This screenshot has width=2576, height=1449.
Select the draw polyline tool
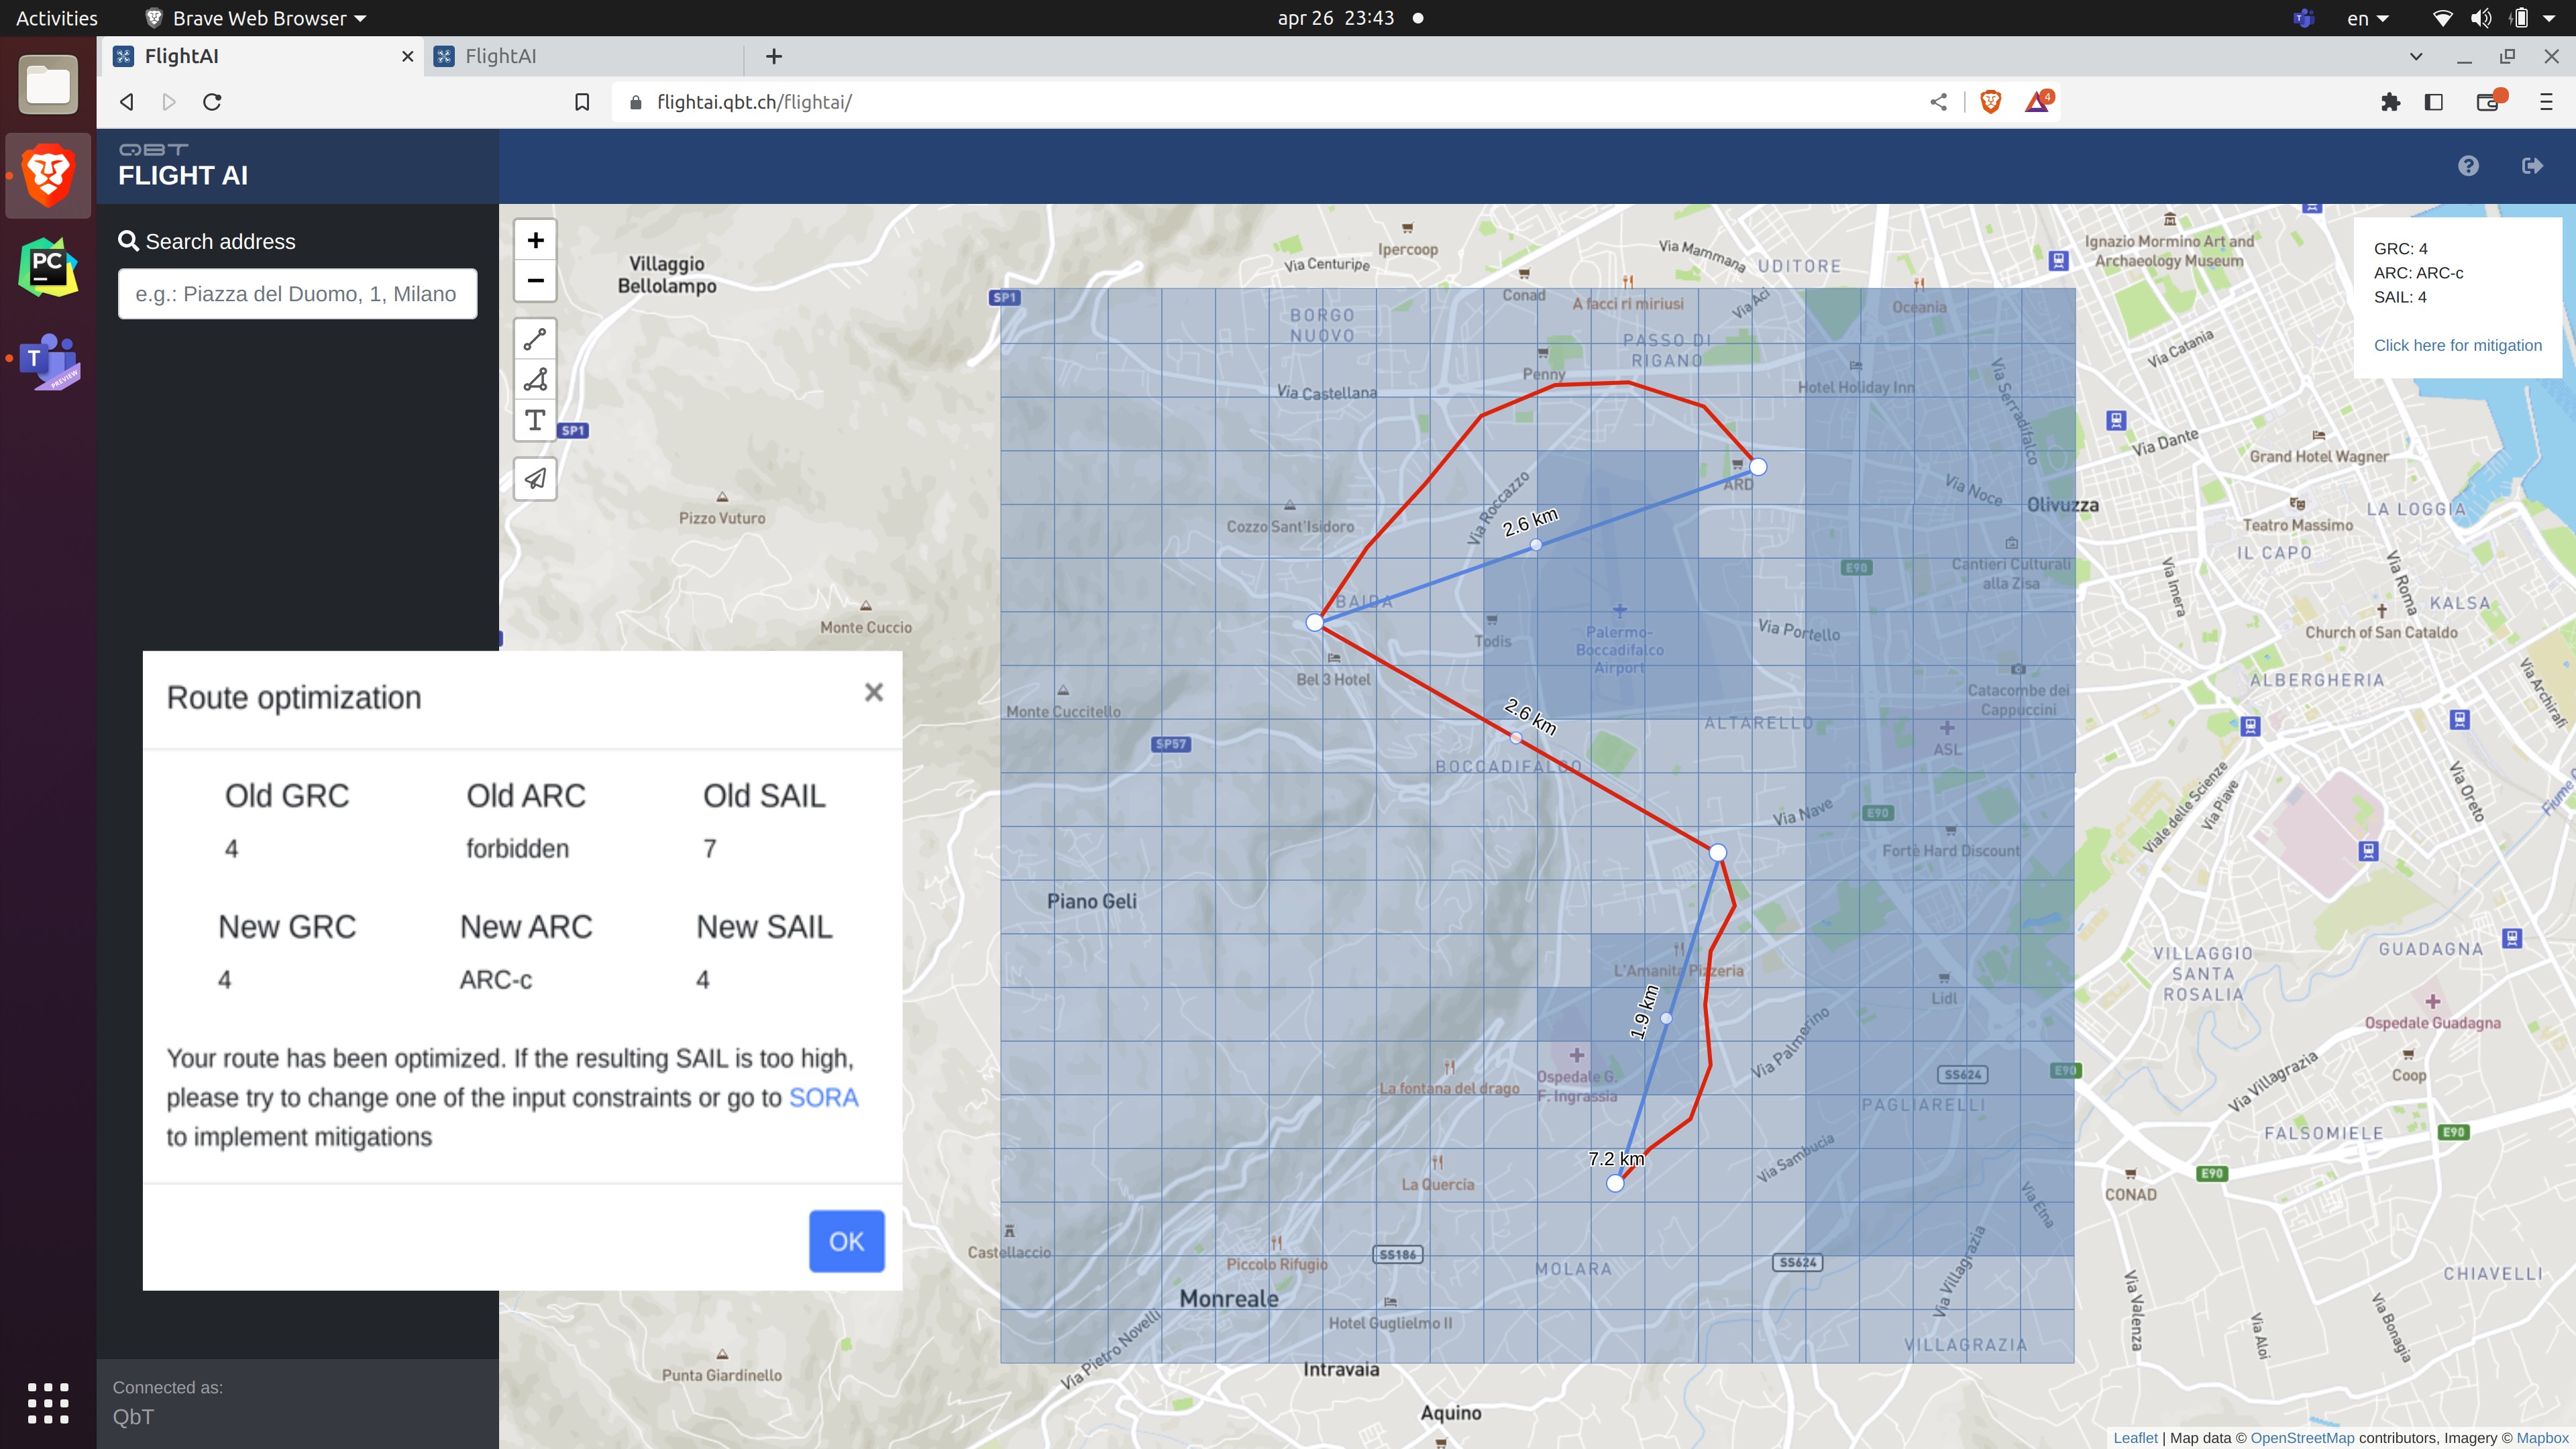click(x=535, y=339)
